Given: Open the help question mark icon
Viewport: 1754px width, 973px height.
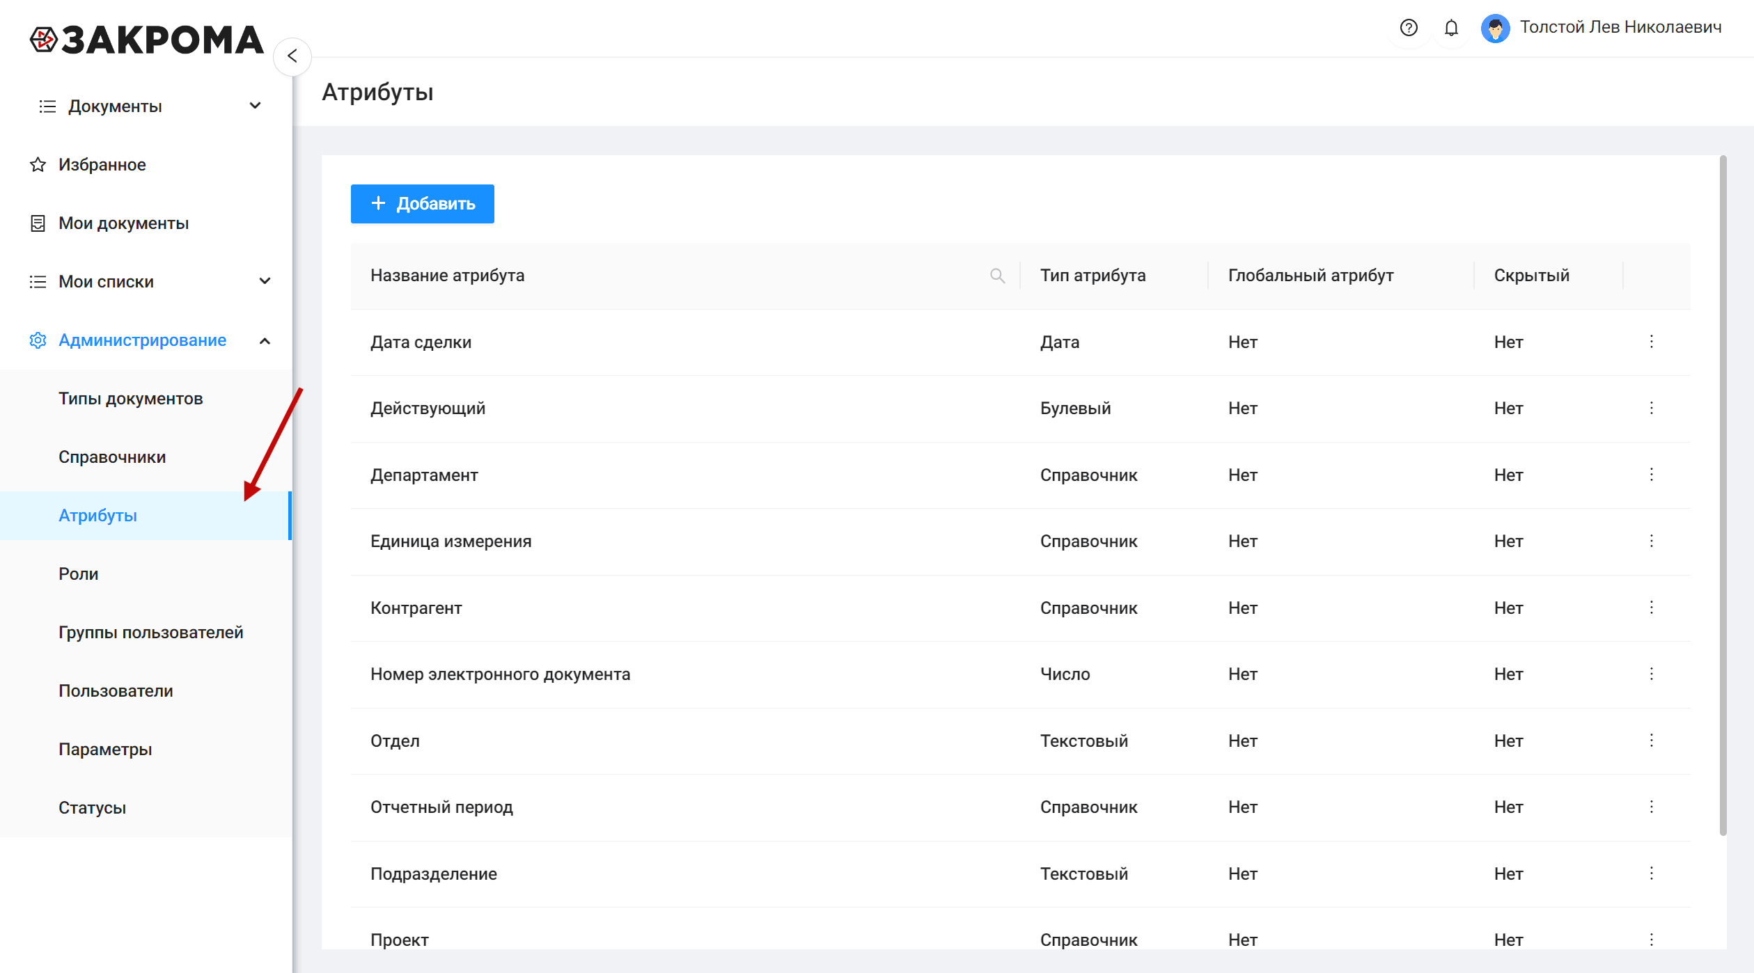Looking at the screenshot, I should pos(1409,28).
